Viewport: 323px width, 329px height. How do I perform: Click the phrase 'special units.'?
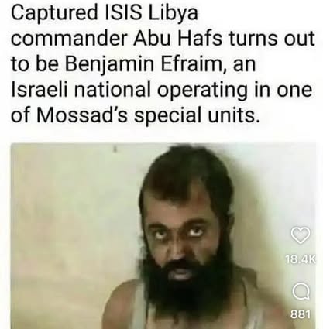tap(196, 115)
